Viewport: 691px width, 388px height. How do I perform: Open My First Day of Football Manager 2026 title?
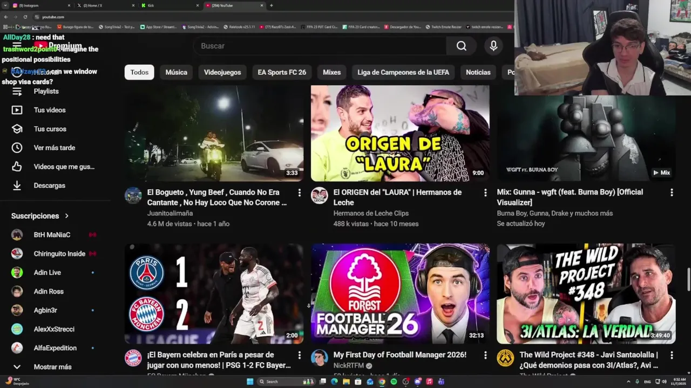[x=400, y=355]
